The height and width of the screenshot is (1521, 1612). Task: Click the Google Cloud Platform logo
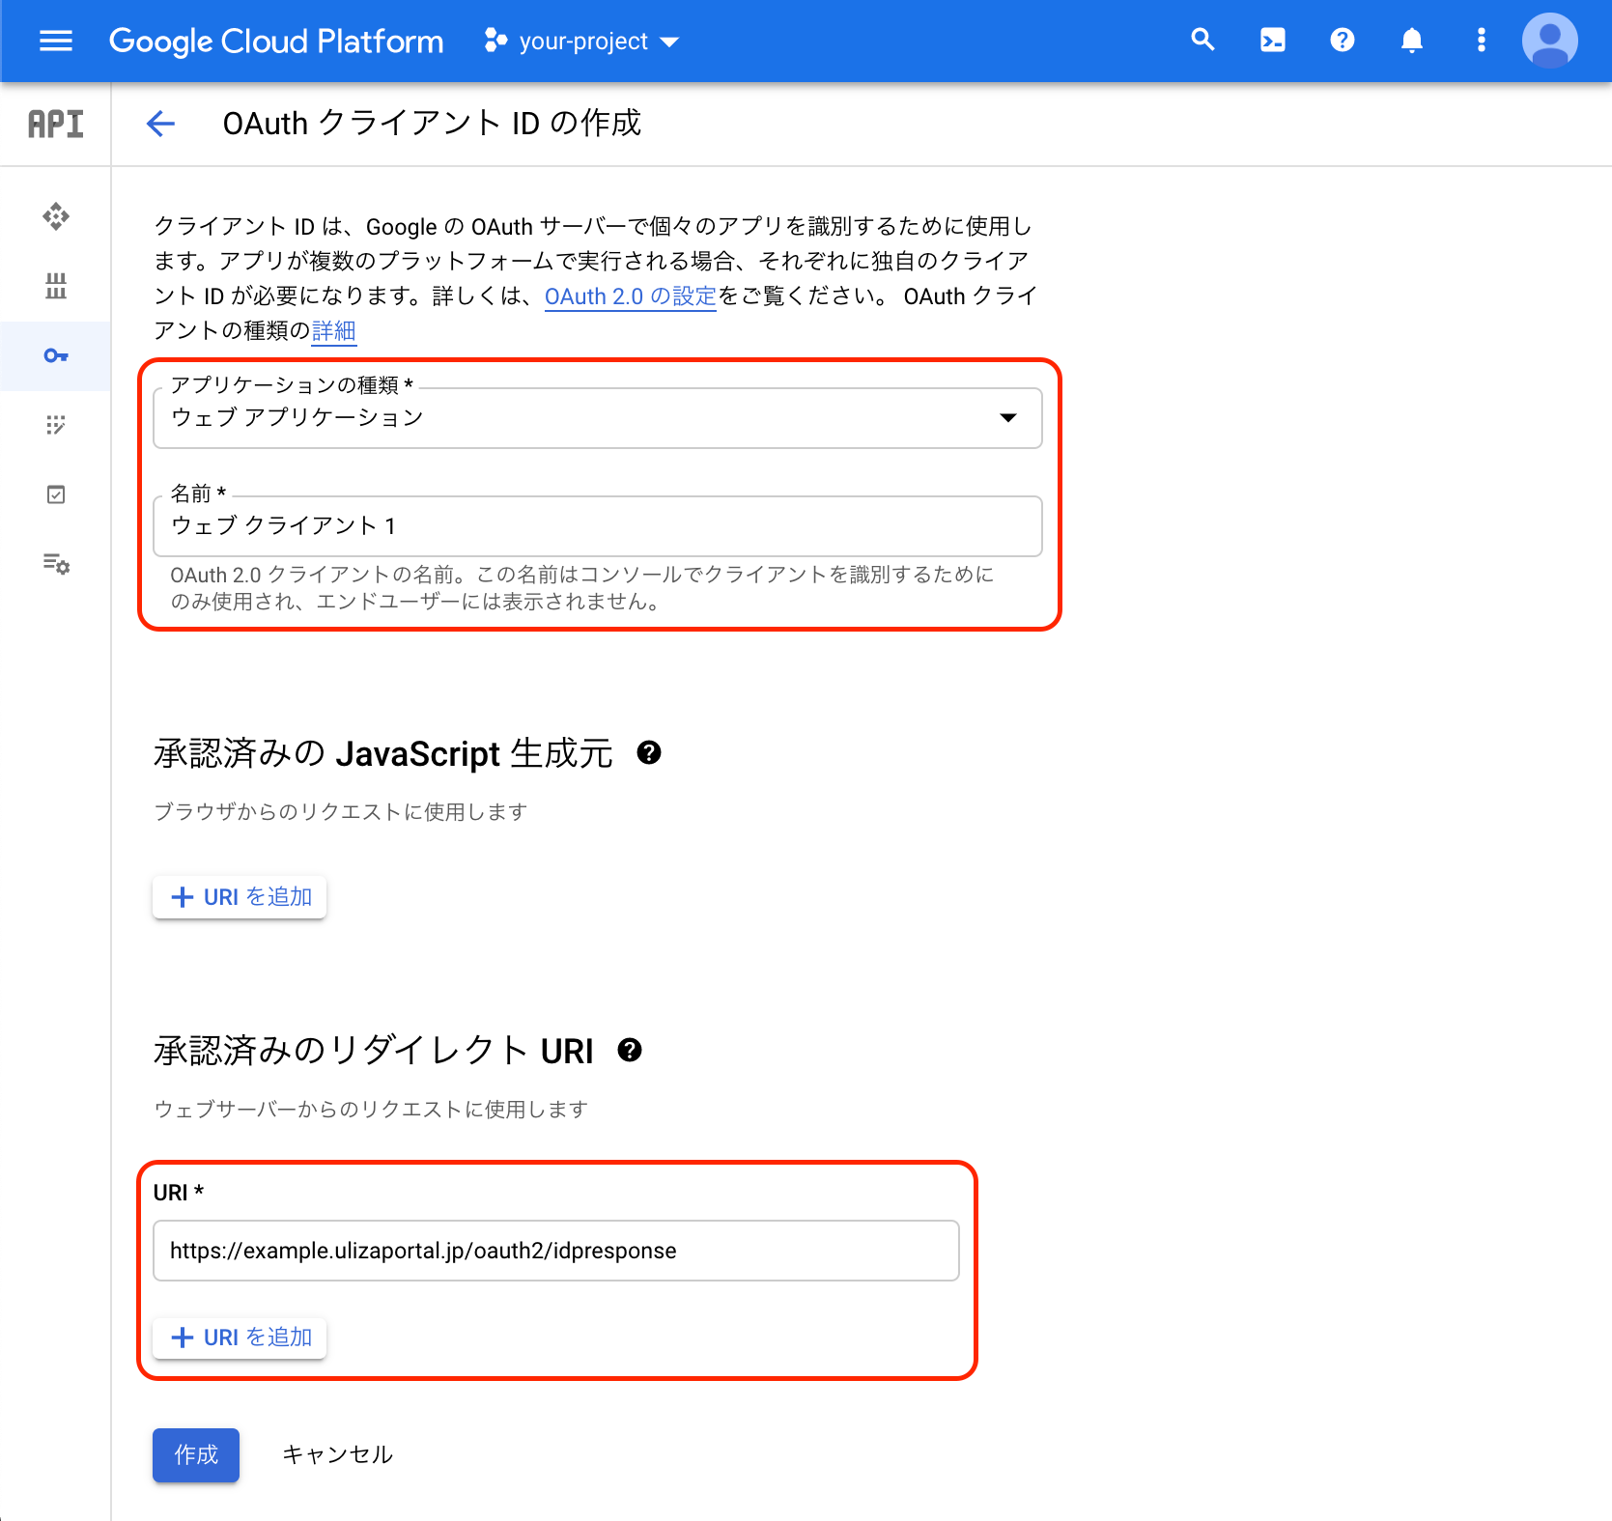coord(276,42)
